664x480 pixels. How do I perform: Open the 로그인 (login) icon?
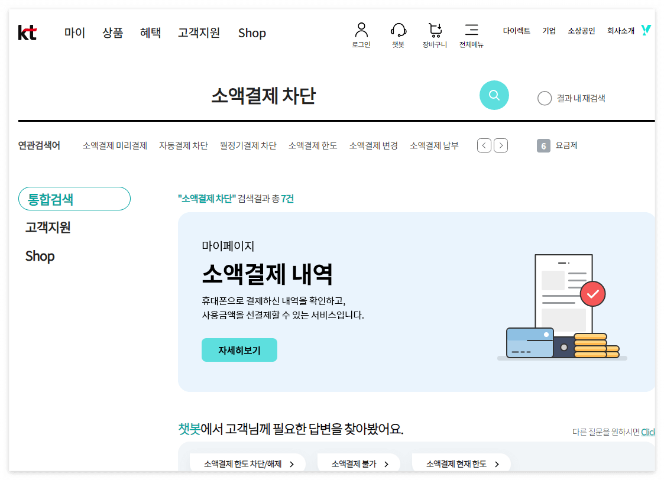point(361,34)
